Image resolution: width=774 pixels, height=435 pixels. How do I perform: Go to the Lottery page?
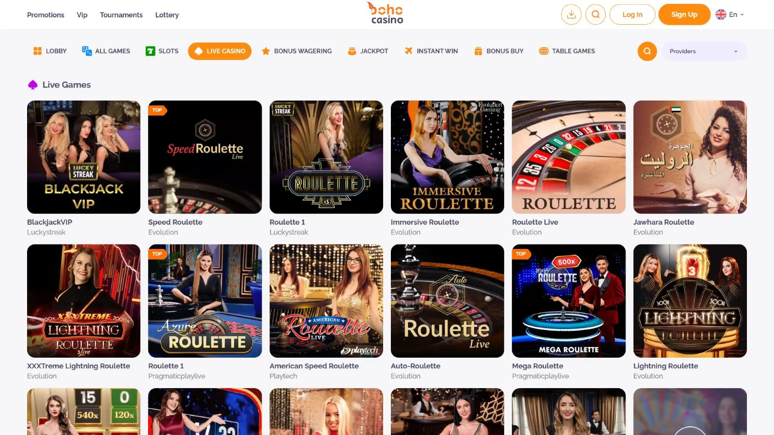(167, 15)
